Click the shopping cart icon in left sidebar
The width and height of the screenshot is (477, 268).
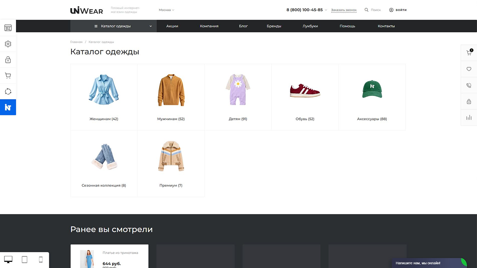(8, 75)
